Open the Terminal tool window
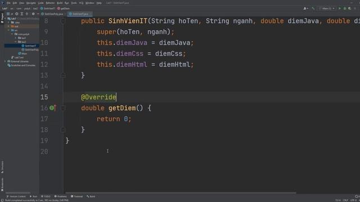The image size is (360, 202). coord(76,196)
